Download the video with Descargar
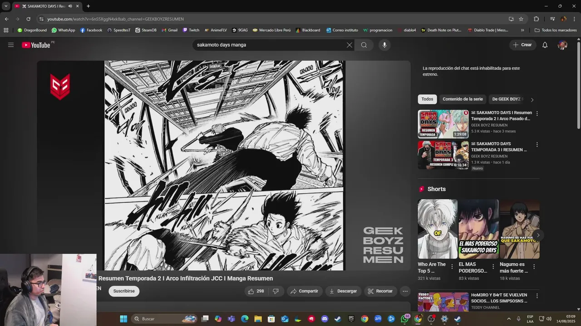581x326 pixels. (343, 291)
